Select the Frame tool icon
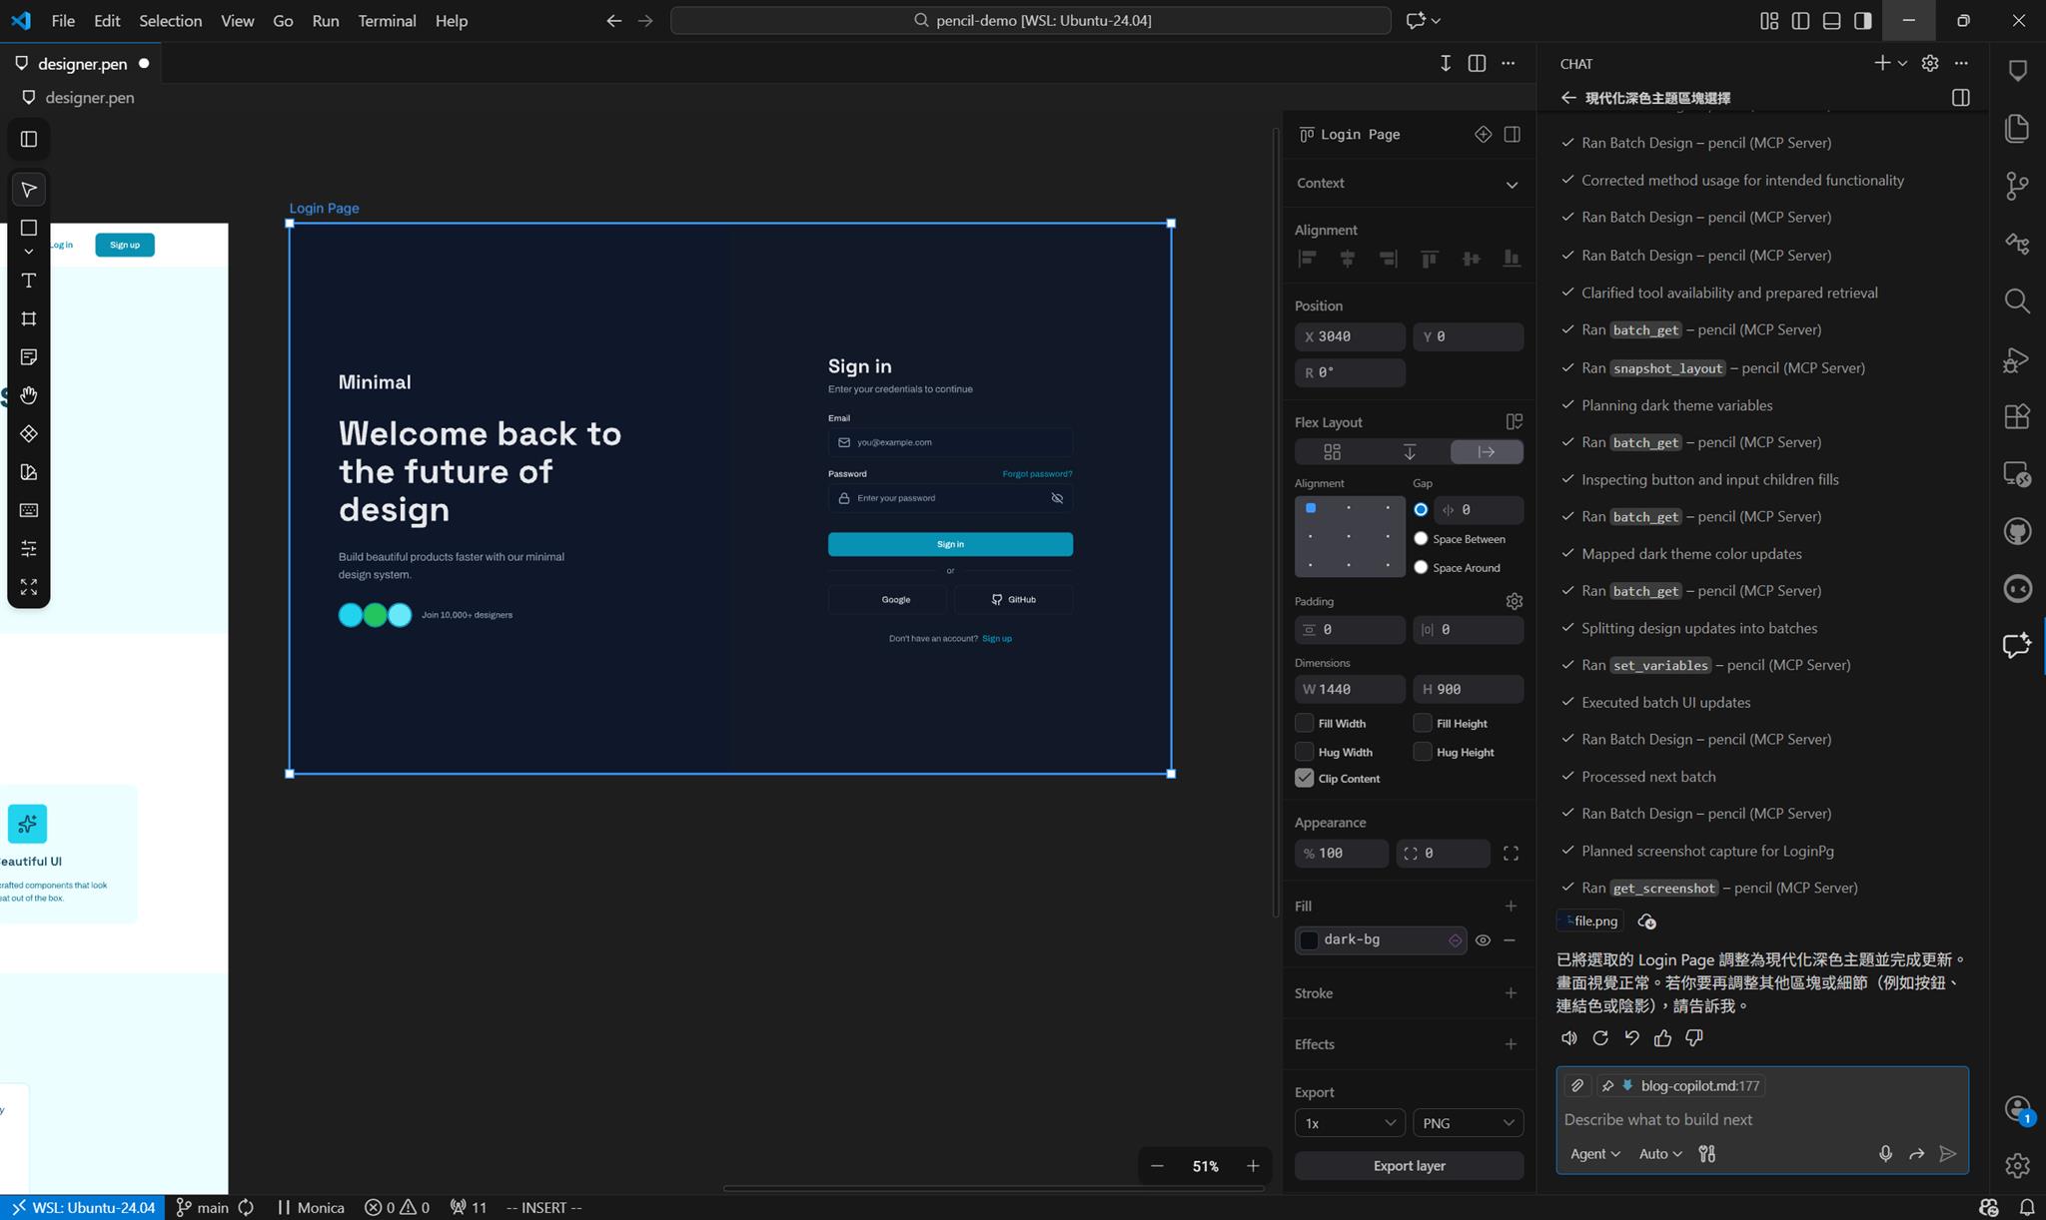The width and height of the screenshot is (2046, 1220). [x=29, y=318]
